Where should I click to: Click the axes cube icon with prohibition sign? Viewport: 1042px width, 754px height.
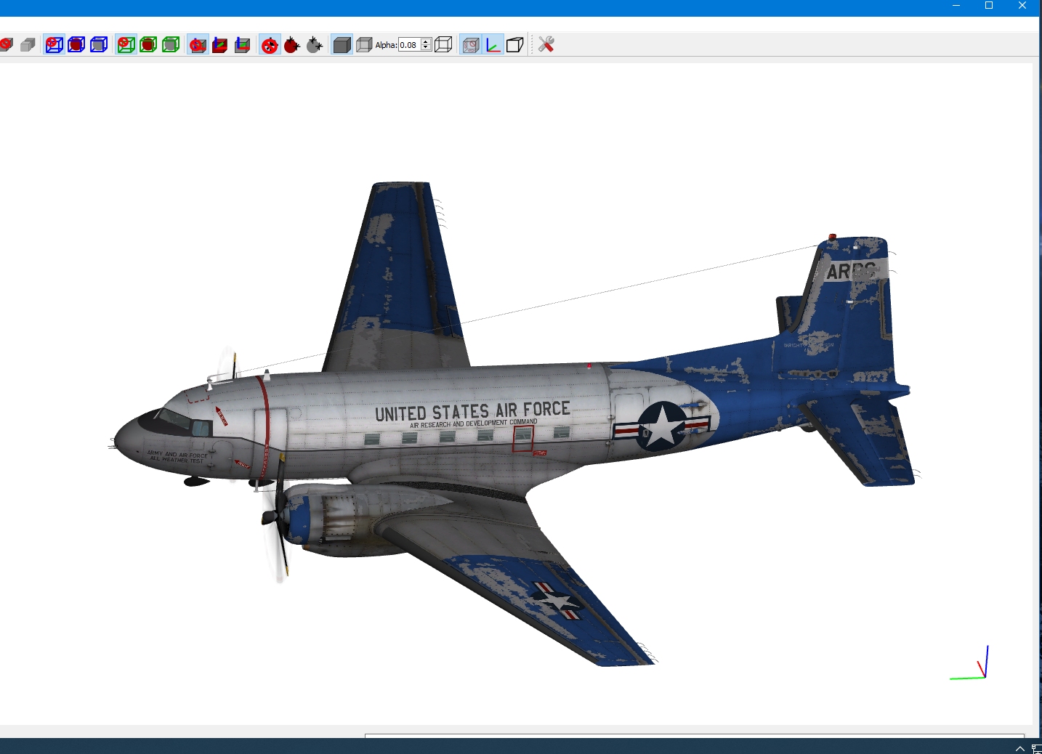click(198, 45)
